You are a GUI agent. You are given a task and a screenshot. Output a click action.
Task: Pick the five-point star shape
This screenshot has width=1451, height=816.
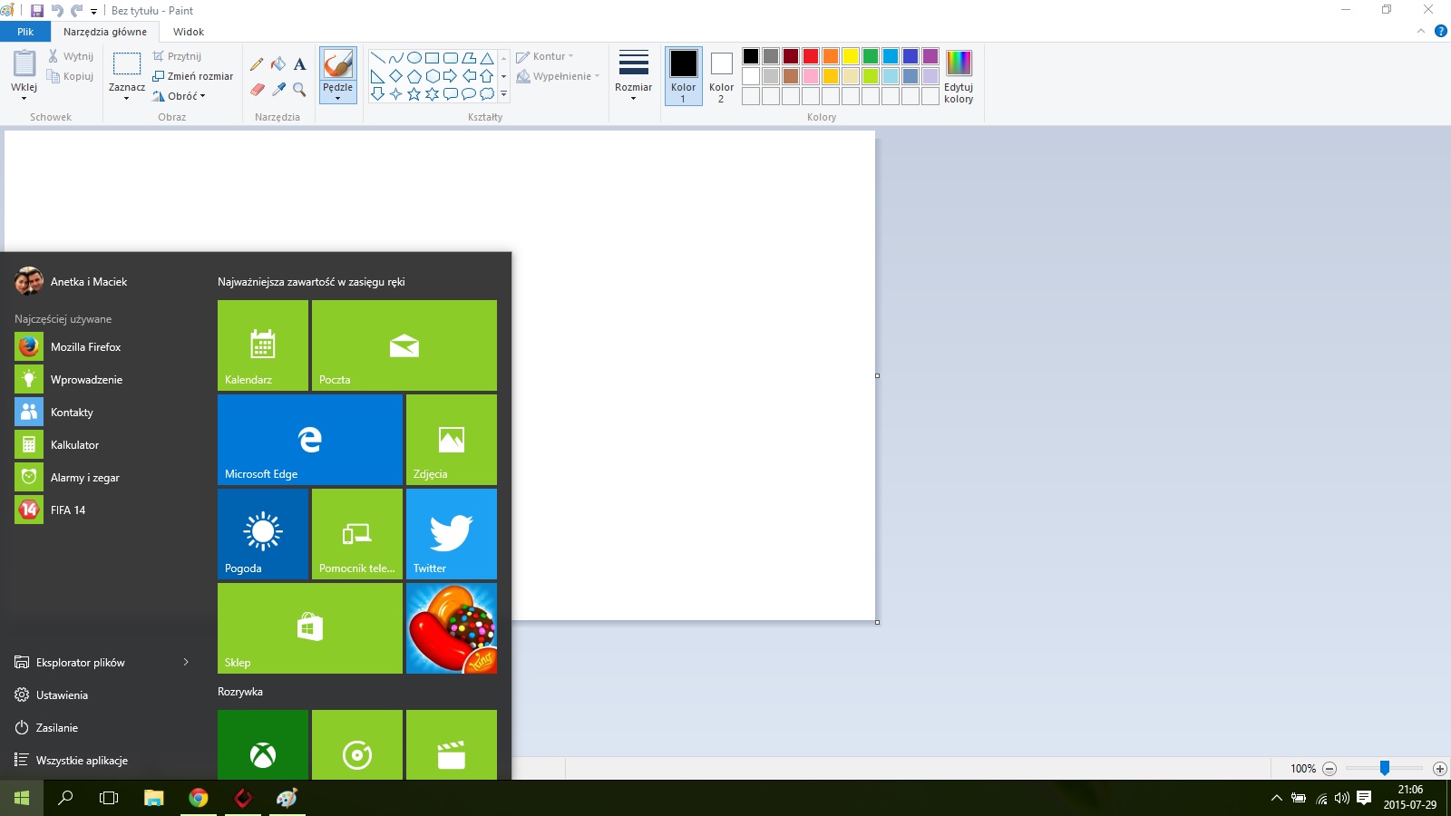click(x=414, y=94)
